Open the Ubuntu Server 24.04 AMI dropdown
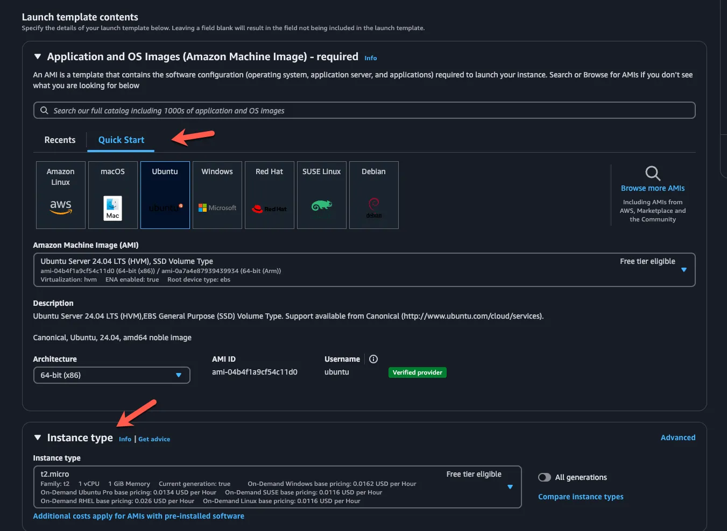 [364, 270]
